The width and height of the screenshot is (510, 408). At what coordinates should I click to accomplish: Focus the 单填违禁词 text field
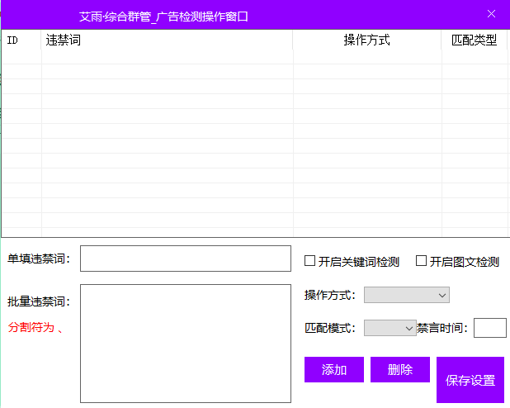185,259
